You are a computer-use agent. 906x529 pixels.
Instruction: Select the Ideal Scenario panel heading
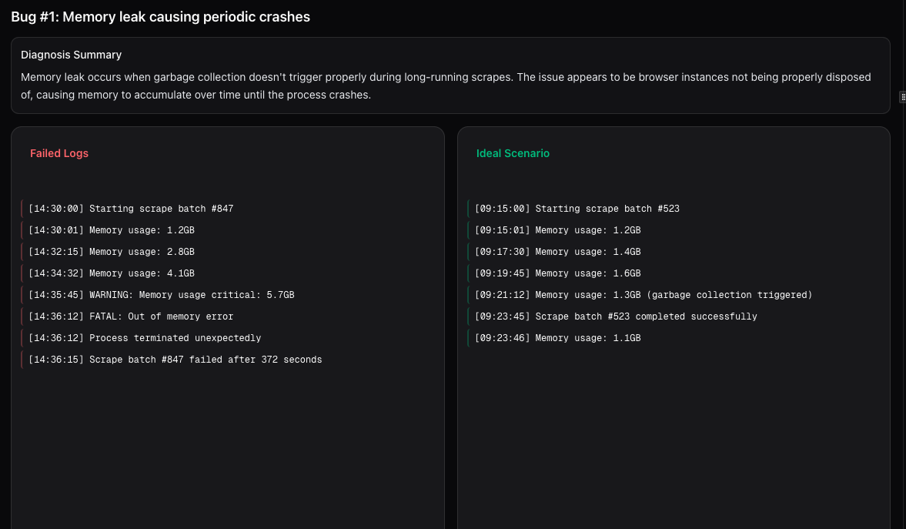[513, 153]
